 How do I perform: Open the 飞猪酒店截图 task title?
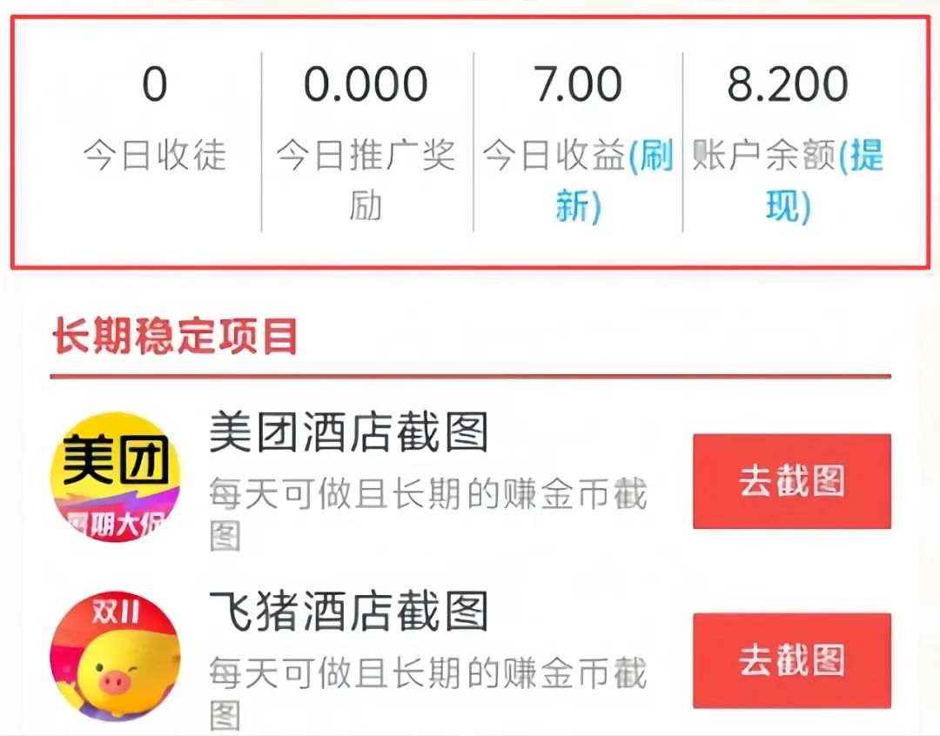tap(348, 612)
